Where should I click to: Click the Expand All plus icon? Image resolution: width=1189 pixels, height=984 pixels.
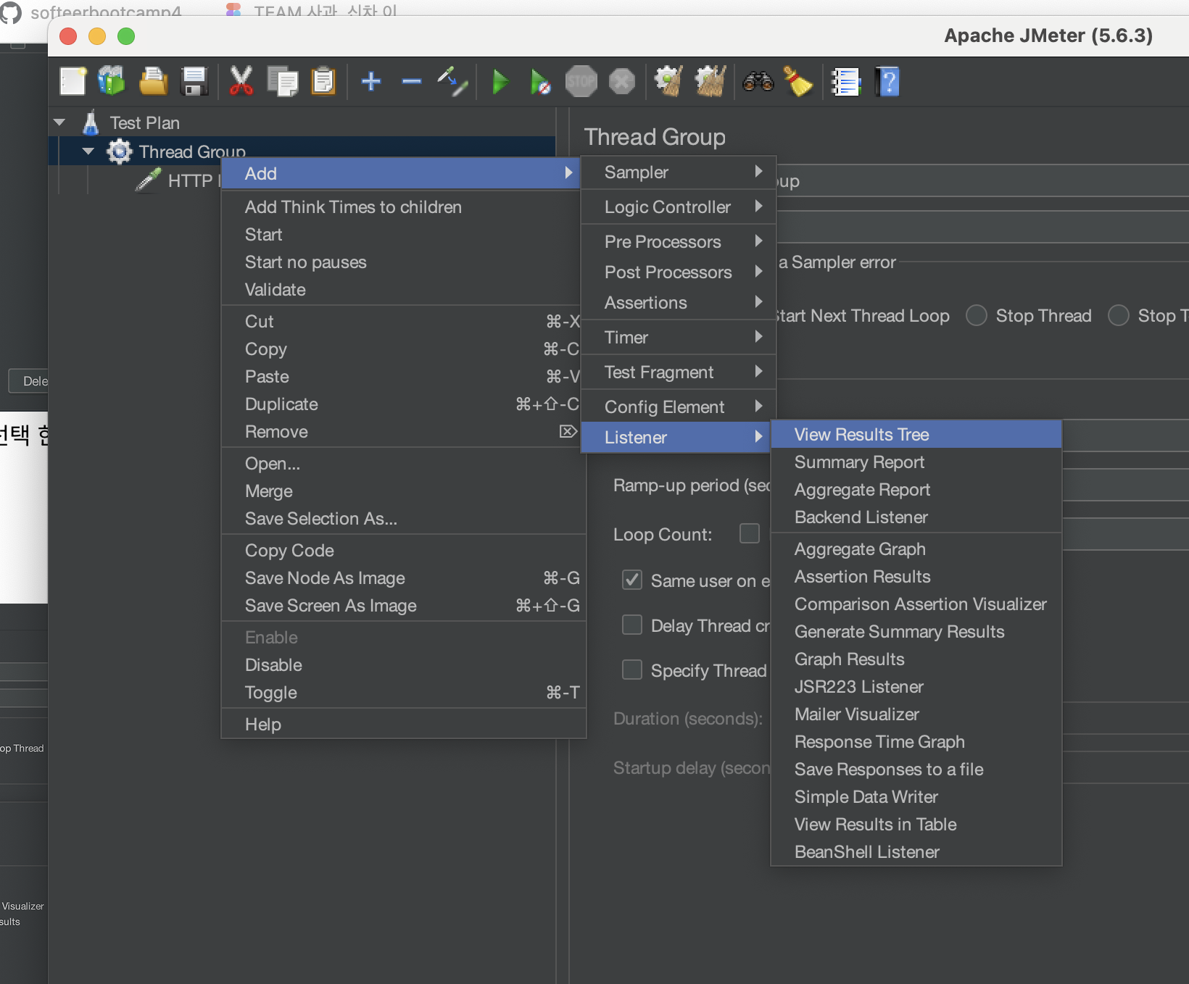pyautogui.click(x=371, y=81)
